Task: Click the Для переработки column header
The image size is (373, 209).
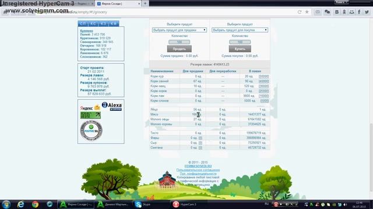Action: click(223, 71)
